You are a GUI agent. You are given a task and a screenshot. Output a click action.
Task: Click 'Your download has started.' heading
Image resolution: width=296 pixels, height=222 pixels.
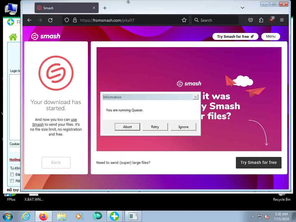(56, 105)
